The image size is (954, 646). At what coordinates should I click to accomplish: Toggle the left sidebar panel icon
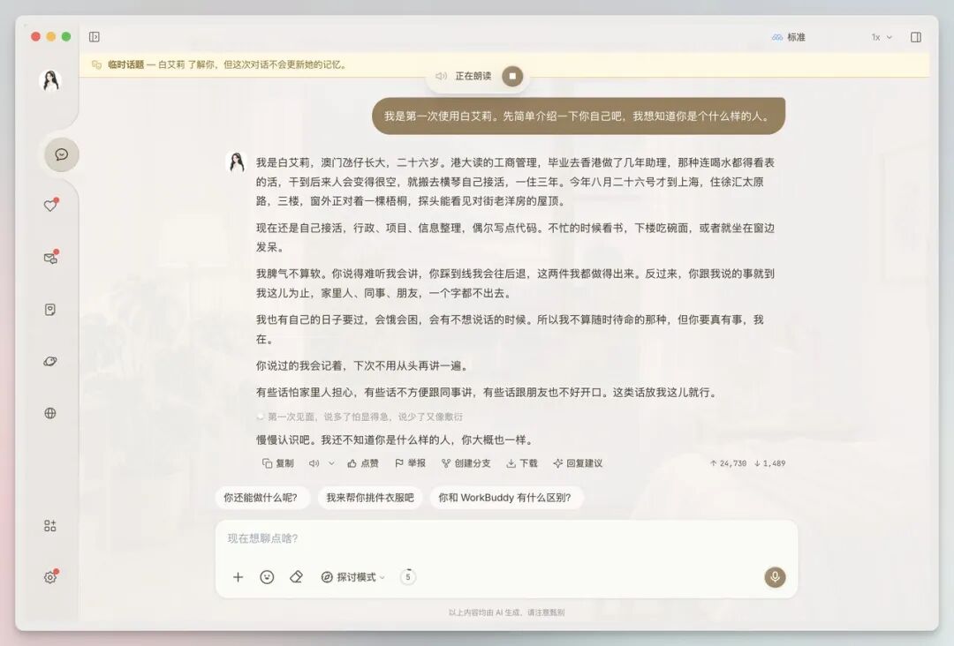pyautogui.click(x=95, y=37)
